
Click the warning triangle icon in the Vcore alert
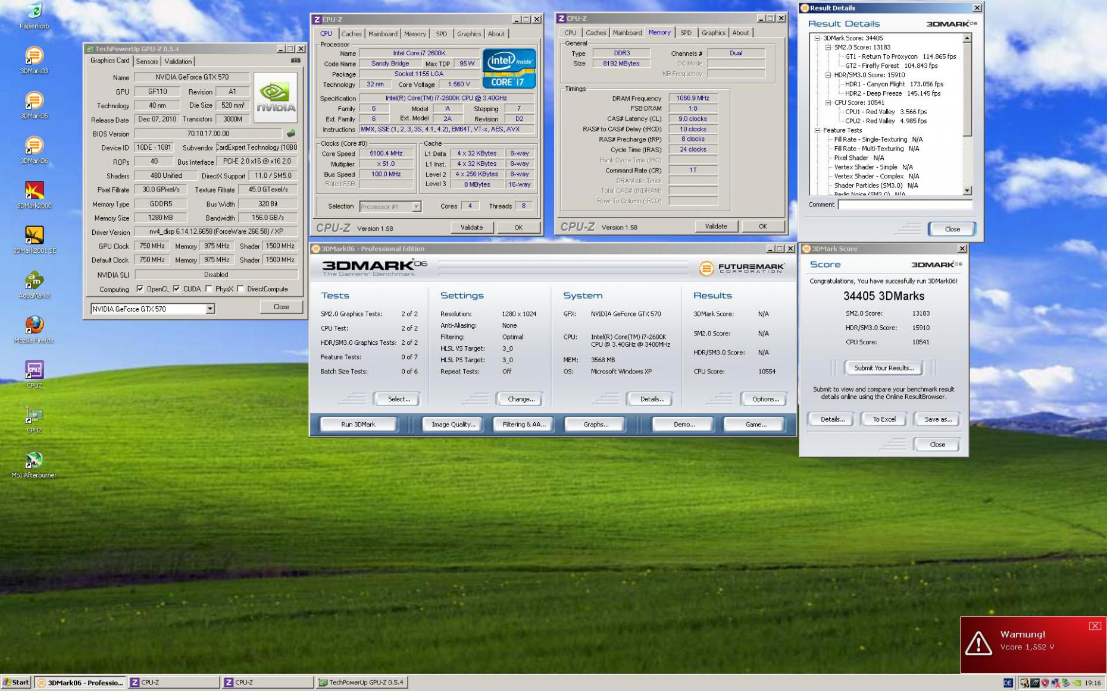[978, 643]
